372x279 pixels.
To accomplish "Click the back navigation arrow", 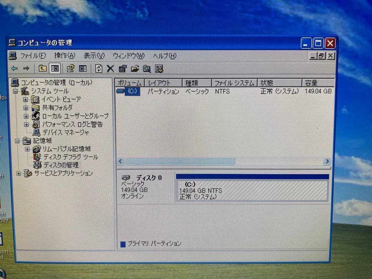I will click(14, 69).
